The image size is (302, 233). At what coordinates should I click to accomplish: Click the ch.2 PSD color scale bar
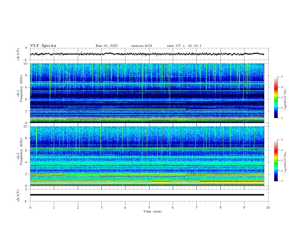click(x=276, y=160)
